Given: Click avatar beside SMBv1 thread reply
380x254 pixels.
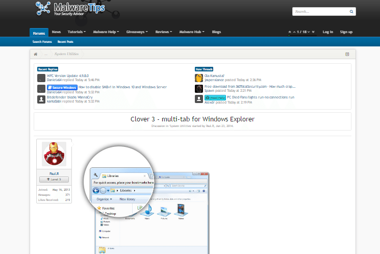Looking at the screenshot, I should (41, 89).
